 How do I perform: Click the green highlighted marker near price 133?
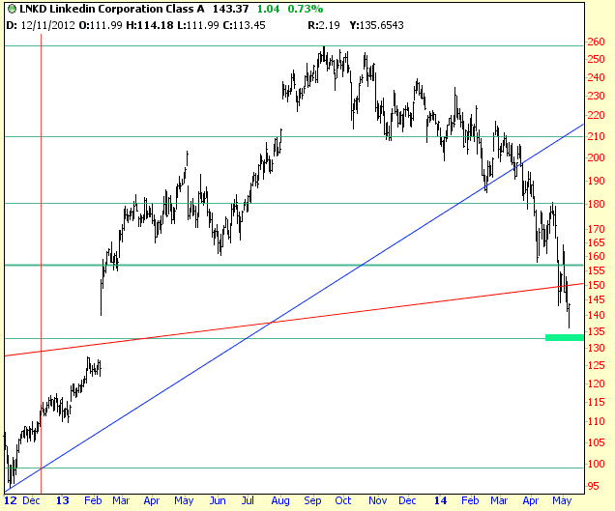click(x=565, y=337)
